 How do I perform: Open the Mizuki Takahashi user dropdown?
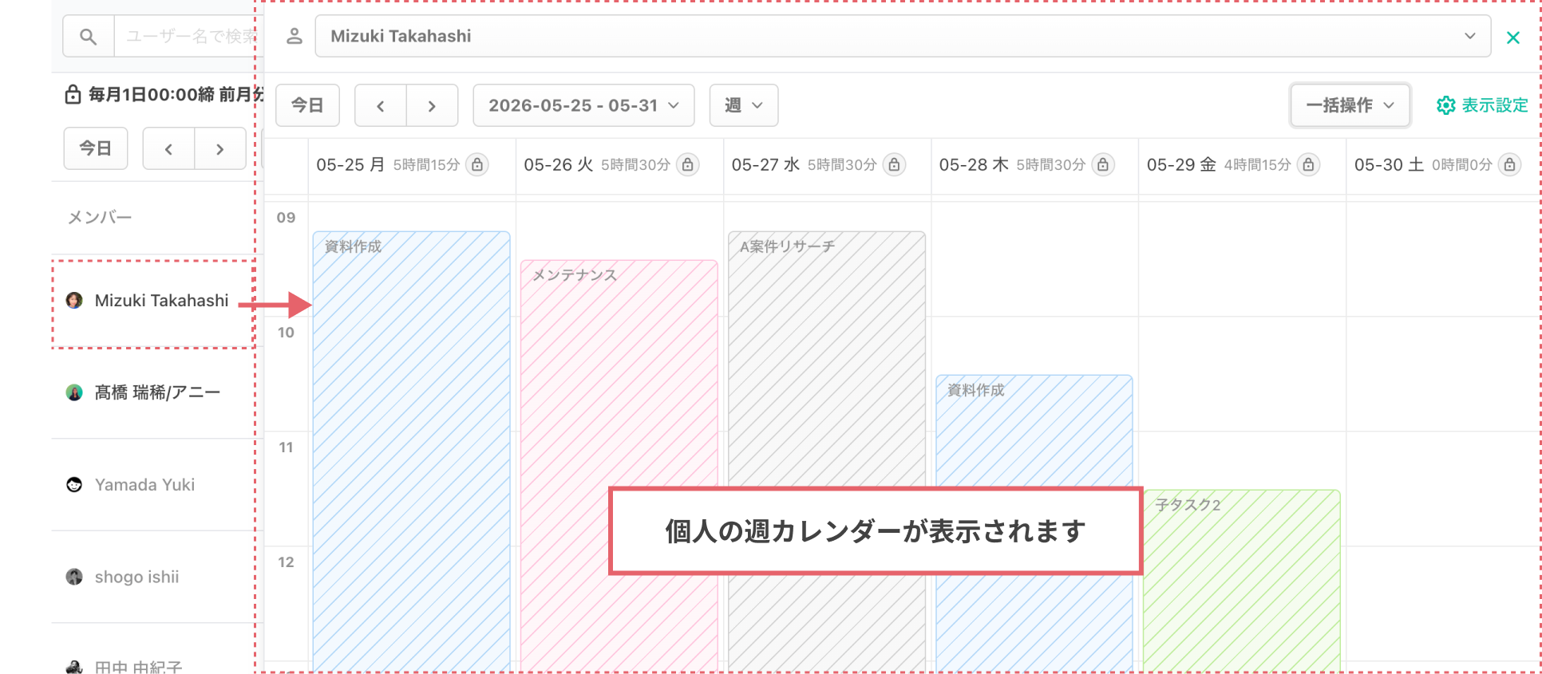pos(903,36)
